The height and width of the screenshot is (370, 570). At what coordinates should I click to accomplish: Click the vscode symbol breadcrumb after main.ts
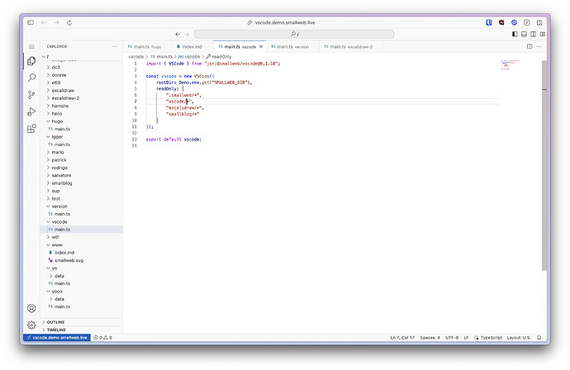[x=189, y=57]
